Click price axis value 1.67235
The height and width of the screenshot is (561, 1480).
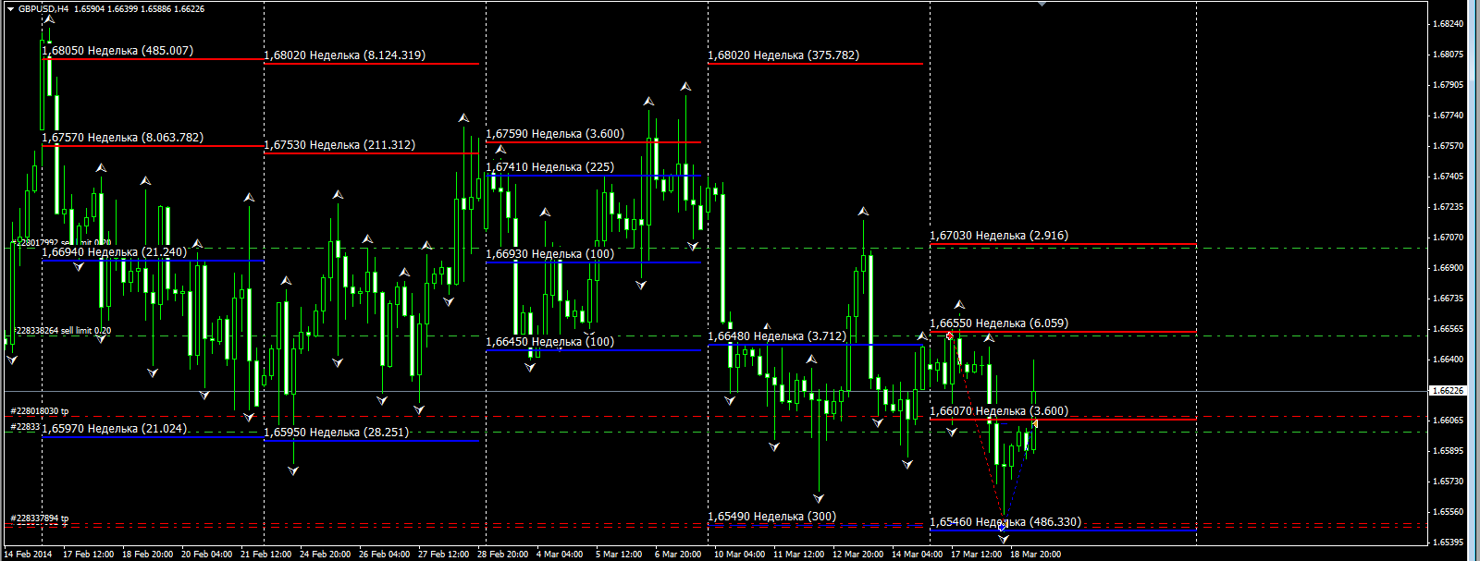coord(1448,207)
